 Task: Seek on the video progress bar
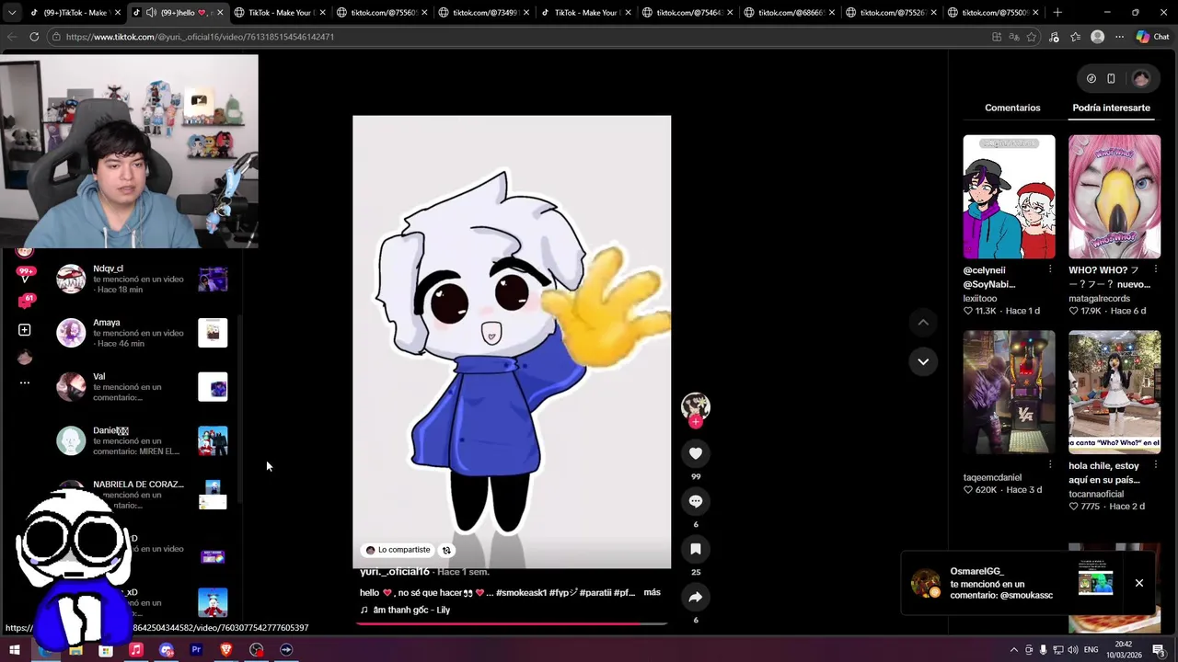click(512, 623)
